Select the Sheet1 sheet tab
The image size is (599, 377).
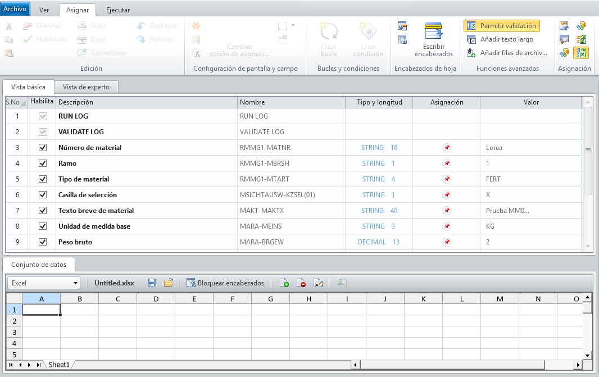(59, 365)
